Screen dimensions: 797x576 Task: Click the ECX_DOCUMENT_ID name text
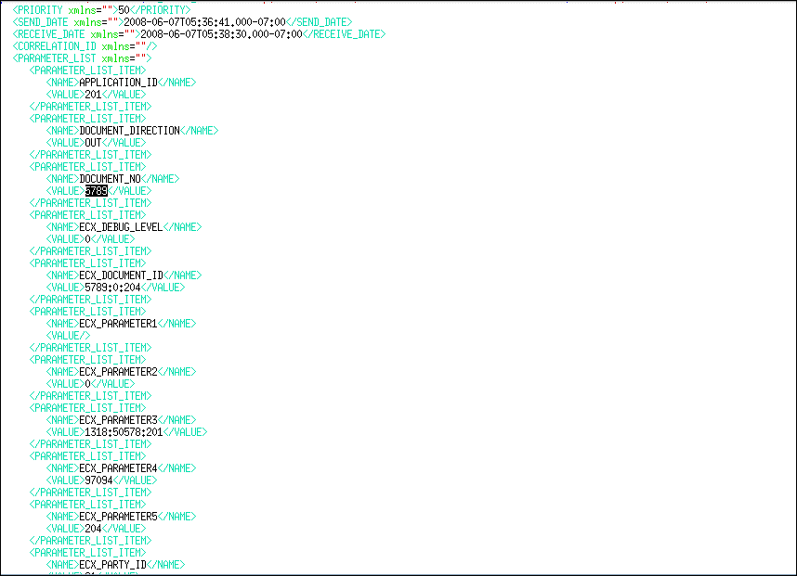(x=121, y=275)
